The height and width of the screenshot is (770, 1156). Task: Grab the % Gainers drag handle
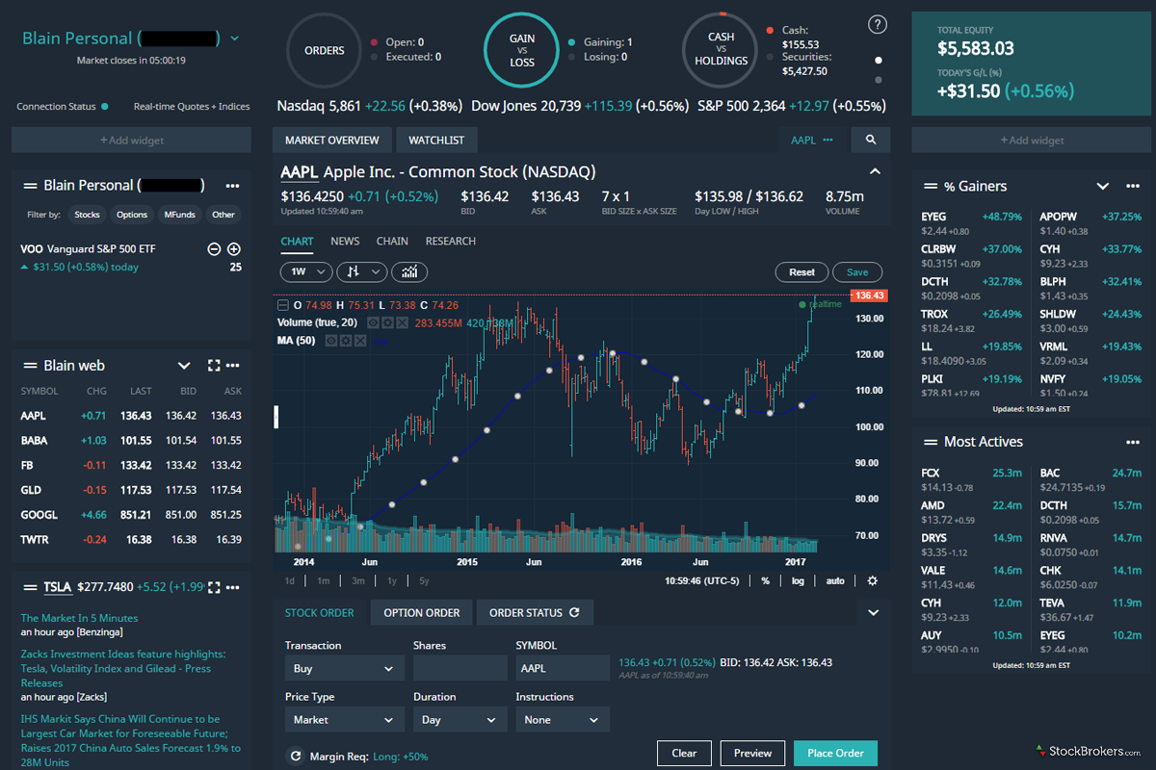pos(931,186)
